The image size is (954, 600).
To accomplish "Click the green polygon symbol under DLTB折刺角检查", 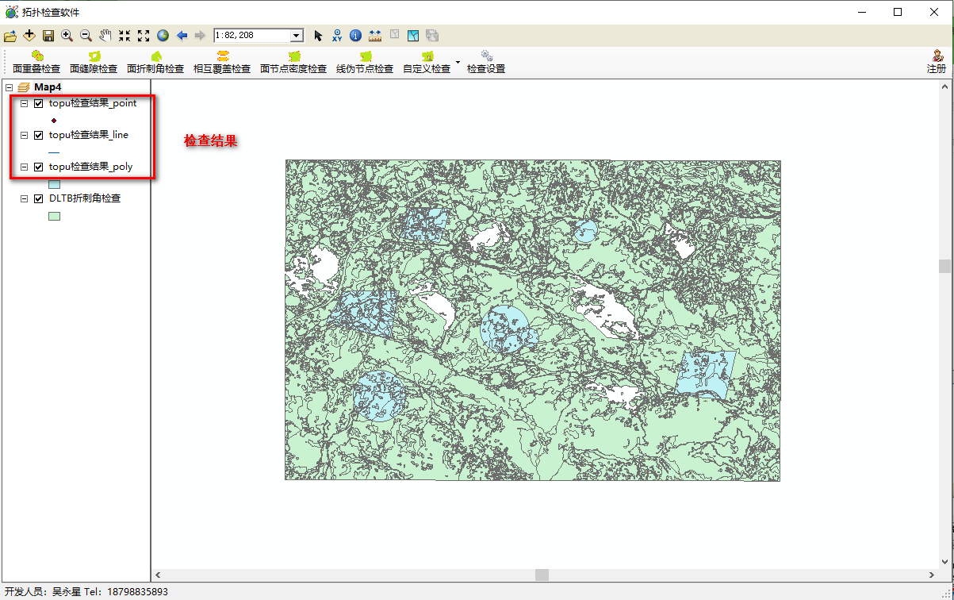I will [x=54, y=216].
